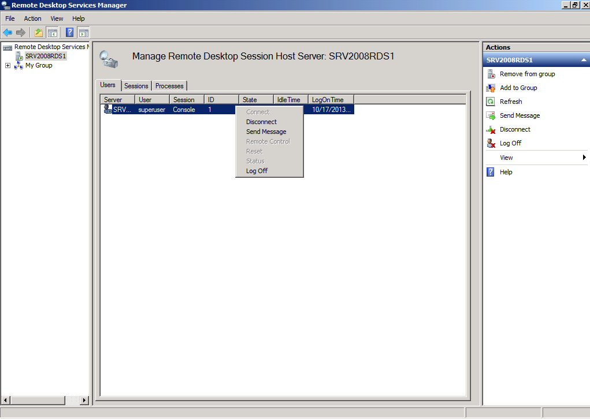The image size is (590, 419).
Task: Select My Group in the left tree
Action: point(39,65)
